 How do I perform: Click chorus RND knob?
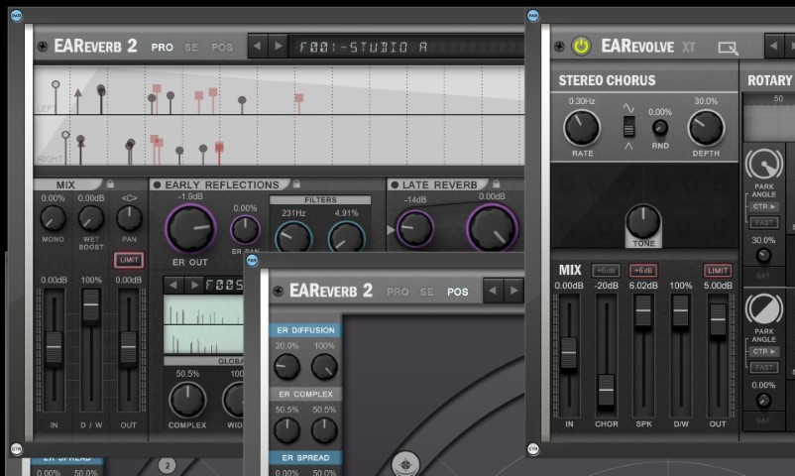[x=659, y=128]
